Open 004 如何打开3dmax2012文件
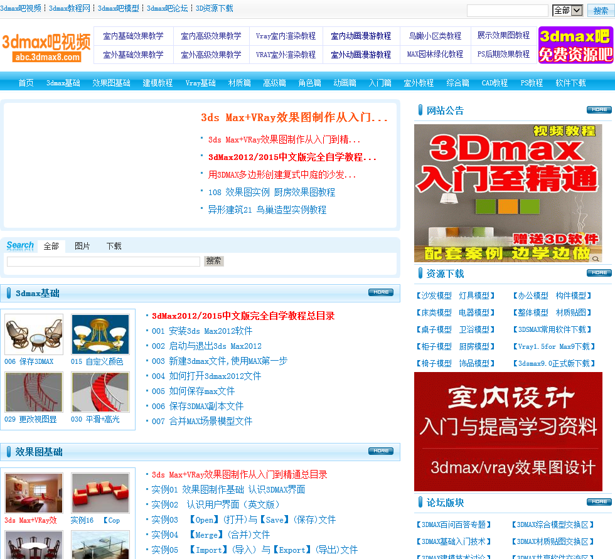 [x=206, y=376]
